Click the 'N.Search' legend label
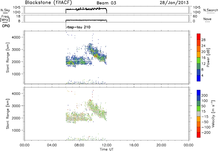 pyautogui.click(x=210, y=10)
